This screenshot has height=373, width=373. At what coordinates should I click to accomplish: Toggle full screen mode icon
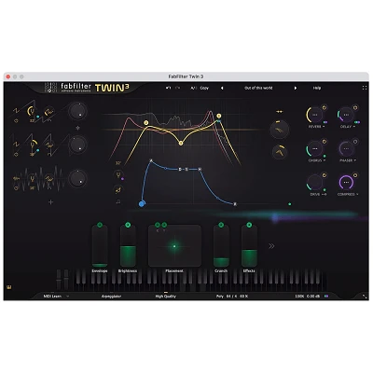coord(365,88)
